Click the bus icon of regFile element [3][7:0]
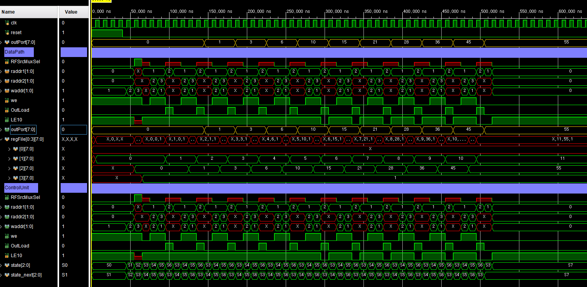The width and height of the screenshot is (587, 287). point(16,178)
